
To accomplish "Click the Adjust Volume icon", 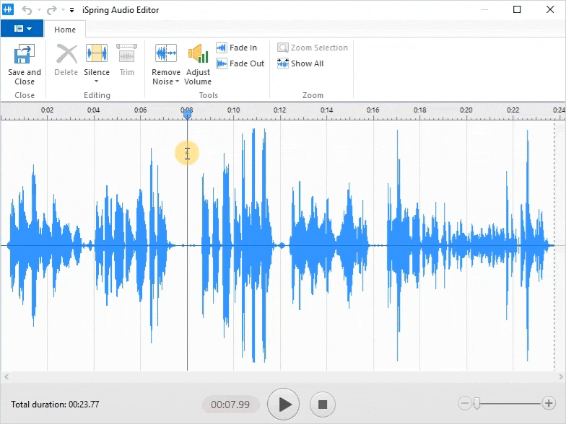I will [x=198, y=55].
